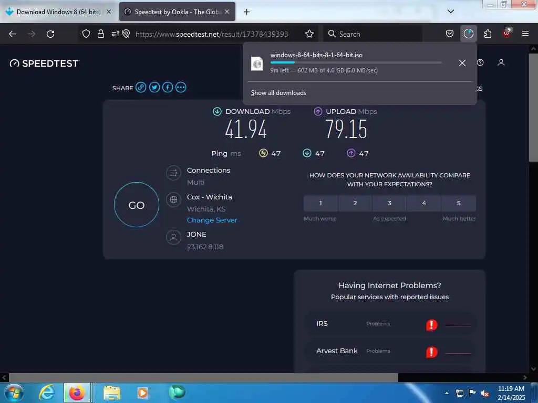Image resolution: width=538 pixels, height=403 pixels.
Task: Click the SPEEDTEST logo
Action: coord(45,63)
